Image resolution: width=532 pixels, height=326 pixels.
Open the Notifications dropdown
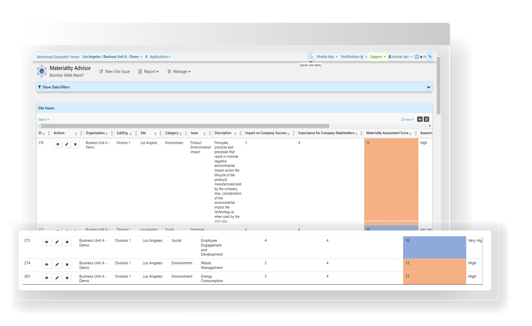coord(353,57)
